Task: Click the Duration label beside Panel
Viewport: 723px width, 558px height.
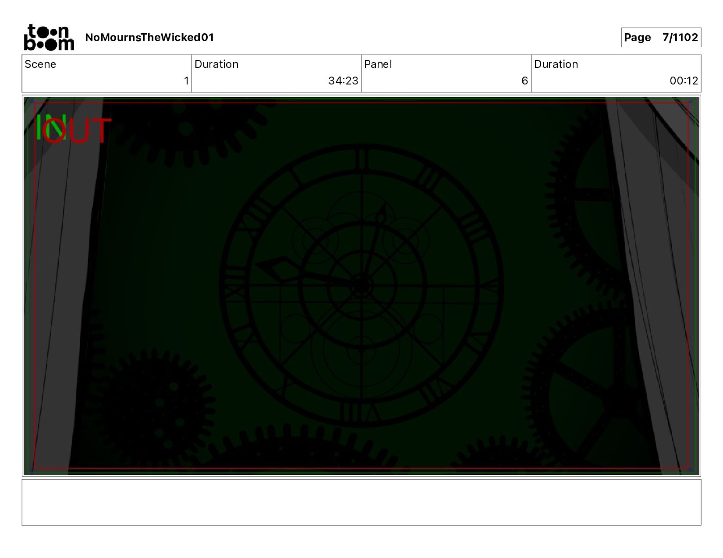Action: coord(556,64)
